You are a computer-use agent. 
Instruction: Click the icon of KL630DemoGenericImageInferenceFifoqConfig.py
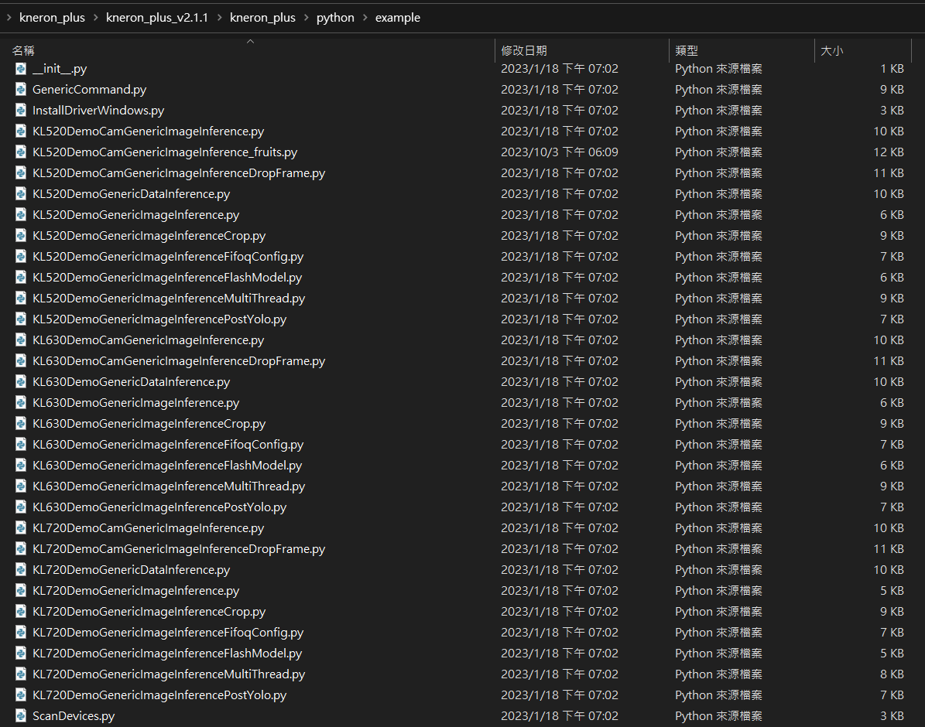[21, 445]
